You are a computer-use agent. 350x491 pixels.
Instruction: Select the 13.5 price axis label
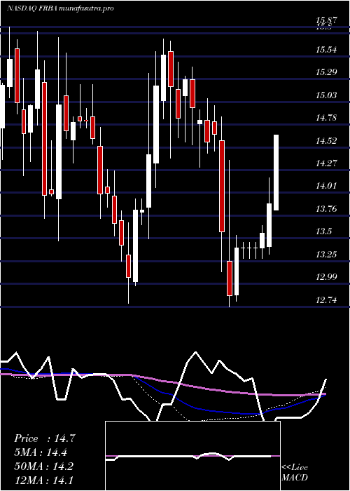(323, 231)
